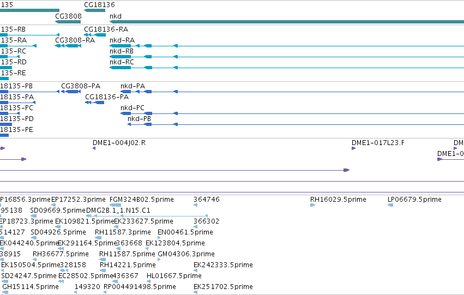This screenshot has width=464, height=295.
Task: Select the nkd gene track label
Action: click(x=116, y=16)
